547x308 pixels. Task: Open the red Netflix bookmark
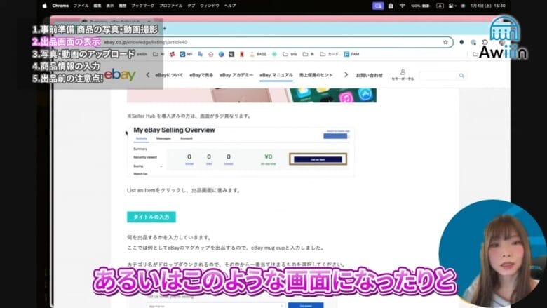coord(241,54)
